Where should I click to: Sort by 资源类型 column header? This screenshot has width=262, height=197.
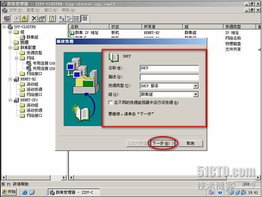(240, 27)
